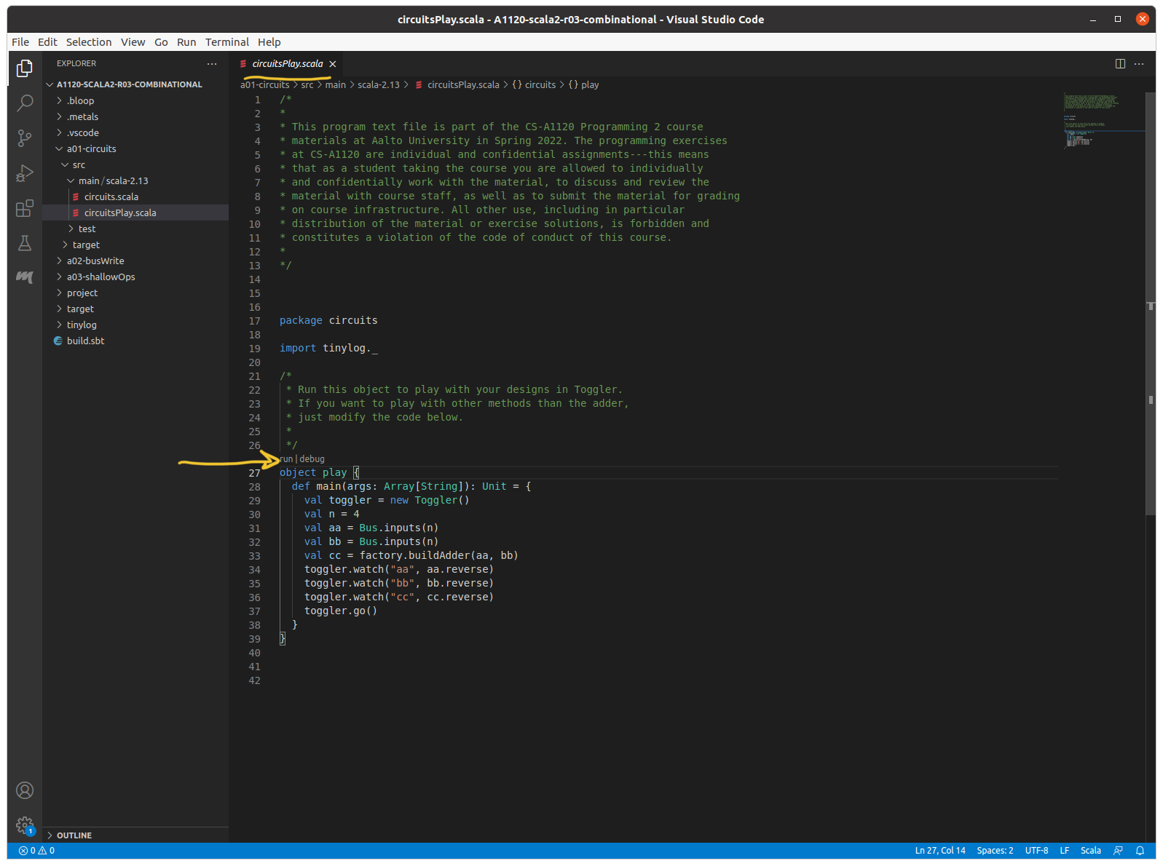Open the Terminal menu
This screenshot has height=866, width=1163.
(x=226, y=42)
